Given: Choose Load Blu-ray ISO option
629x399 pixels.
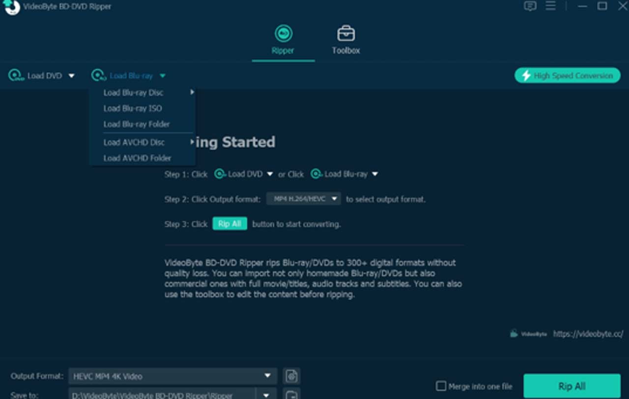Looking at the screenshot, I should coord(133,108).
